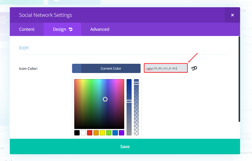
Task: Apply the blue palette swatch
Action: click(115, 133)
